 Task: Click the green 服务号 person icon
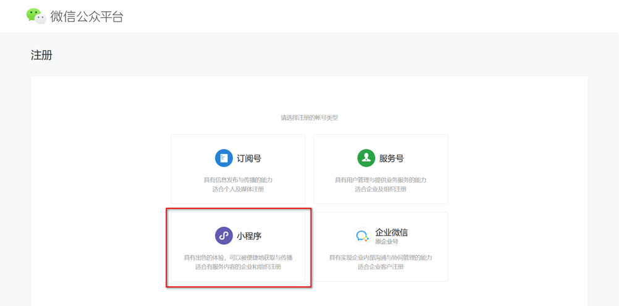click(x=366, y=158)
